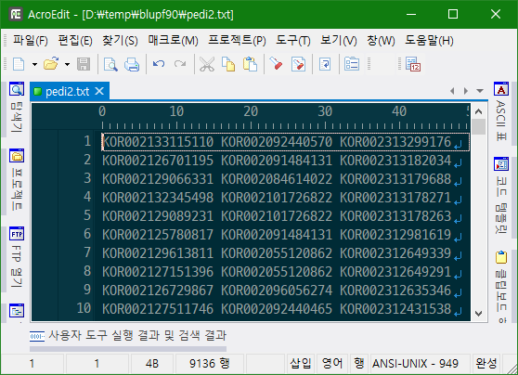Open the 파일(F) menu
Image resolution: width=518 pixels, height=375 pixels.
[31, 41]
